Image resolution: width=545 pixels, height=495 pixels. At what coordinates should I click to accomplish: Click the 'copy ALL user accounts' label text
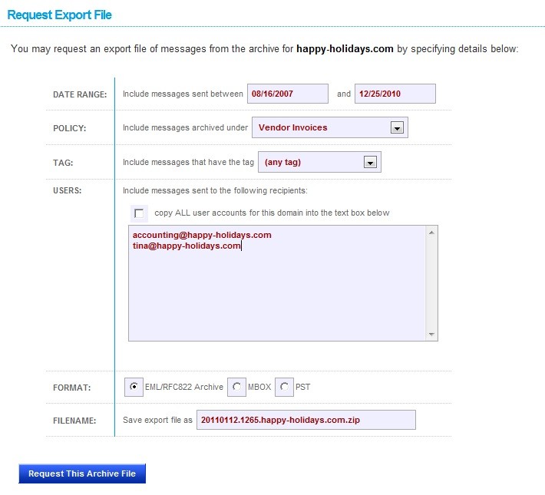coord(272,213)
